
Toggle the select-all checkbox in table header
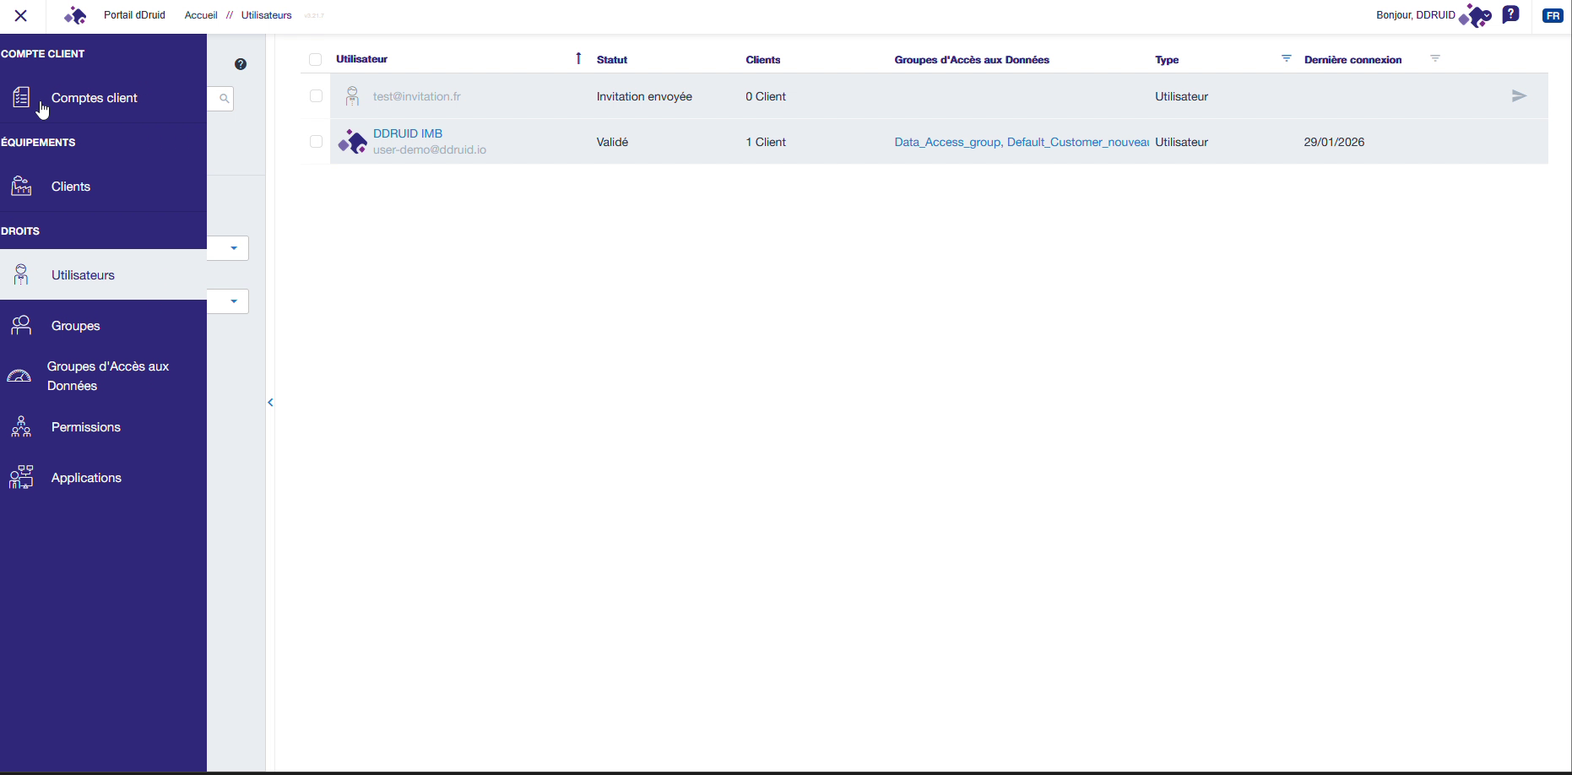315,60
